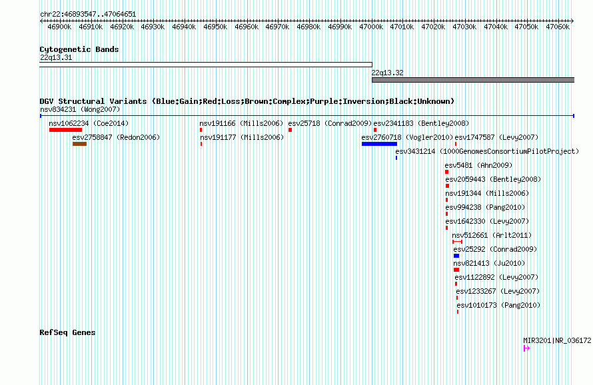
Task: Click the 47060k ruler tick label
Action: tap(558, 27)
